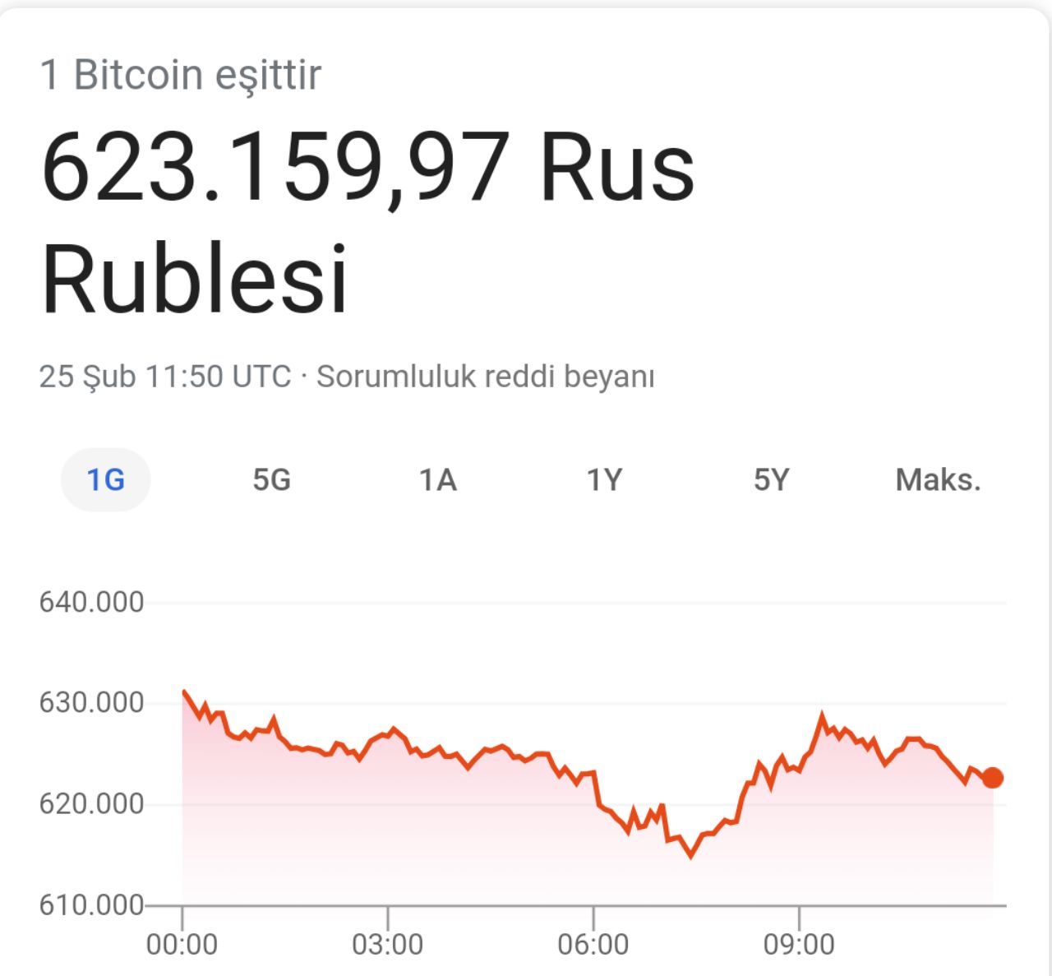1052x976 pixels.
Task: Open the Sorumluluk reddi beyanı link
Action: coord(486,377)
